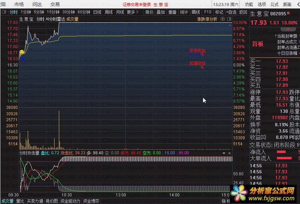
Task: Click the 返回 button
Action: coord(243,12)
